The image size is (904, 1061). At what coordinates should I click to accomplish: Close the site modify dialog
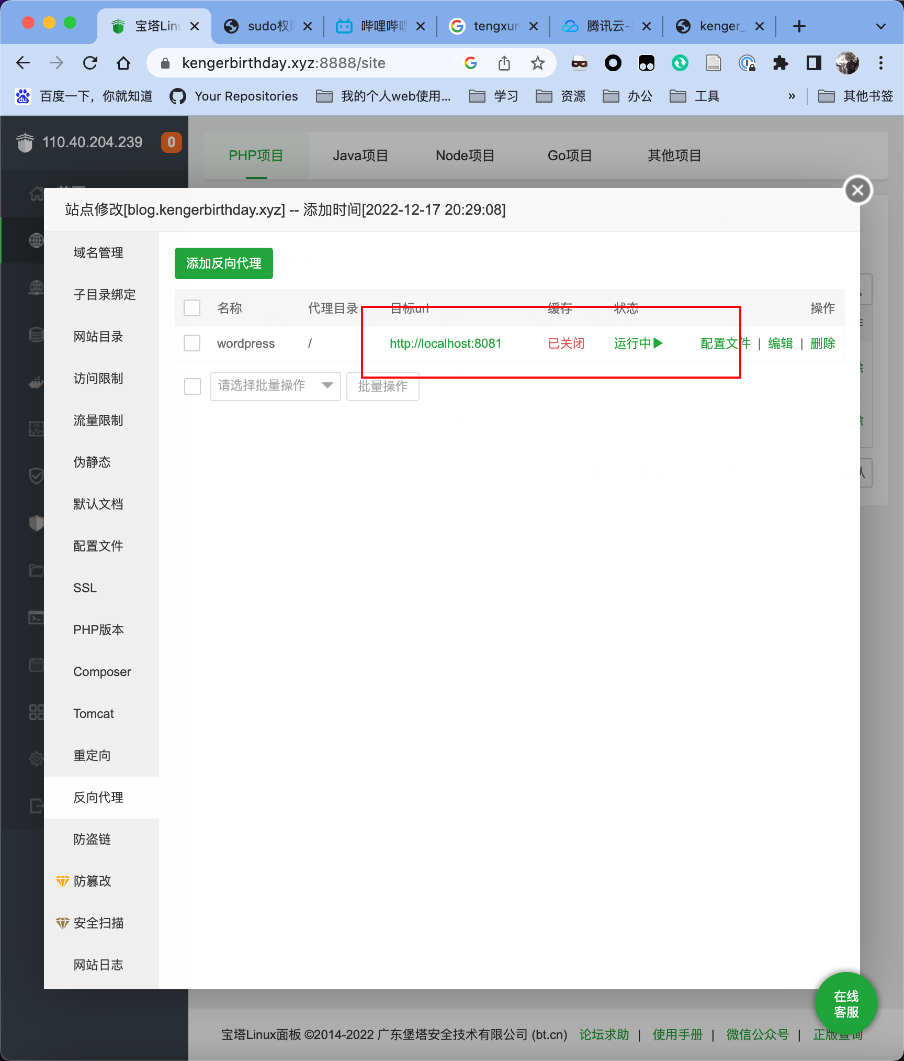858,190
